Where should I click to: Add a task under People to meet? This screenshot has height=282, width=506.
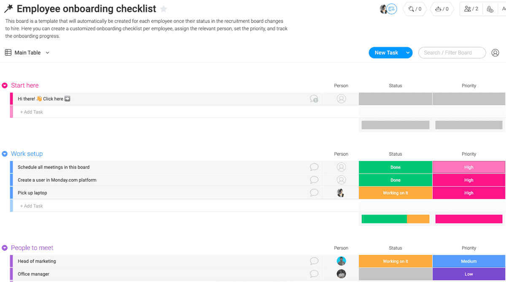point(32,280)
